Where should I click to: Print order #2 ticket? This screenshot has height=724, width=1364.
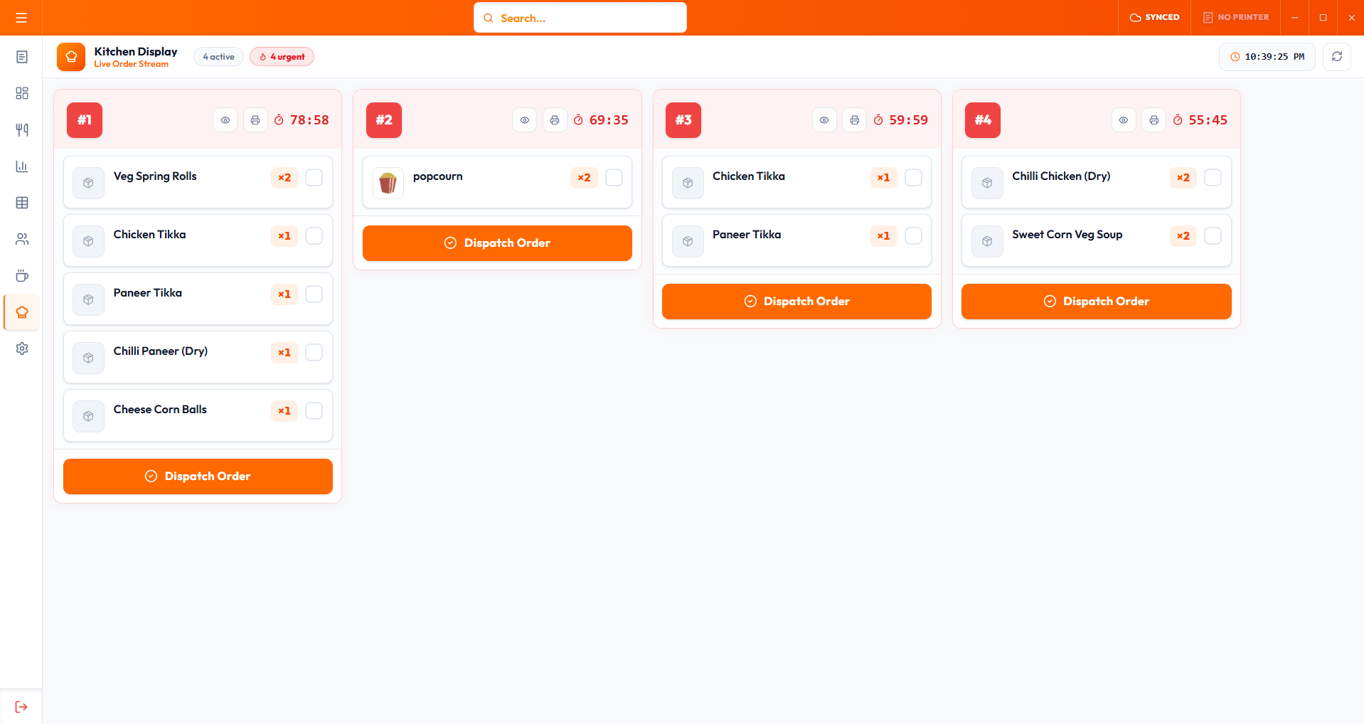(555, 120)
